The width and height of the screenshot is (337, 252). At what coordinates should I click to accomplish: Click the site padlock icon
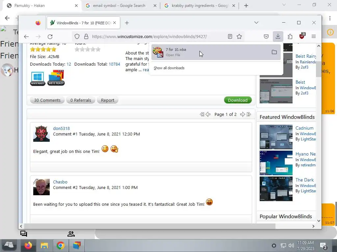86,37
